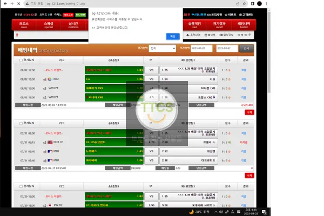This screenshot has width=324, height=216.
Task: Bookmark this page with the star icon
Action: point(244,4)
